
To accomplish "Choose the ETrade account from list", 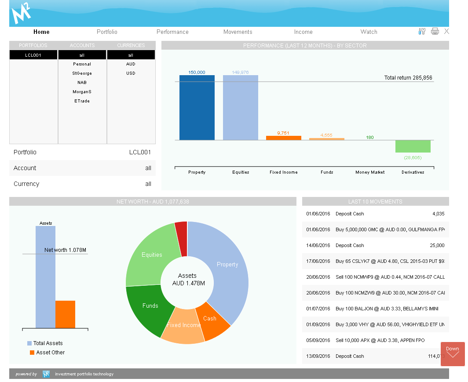I will 82,101.
